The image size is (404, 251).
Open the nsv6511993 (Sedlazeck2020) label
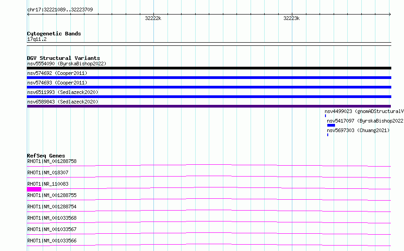tap(63, 92)
